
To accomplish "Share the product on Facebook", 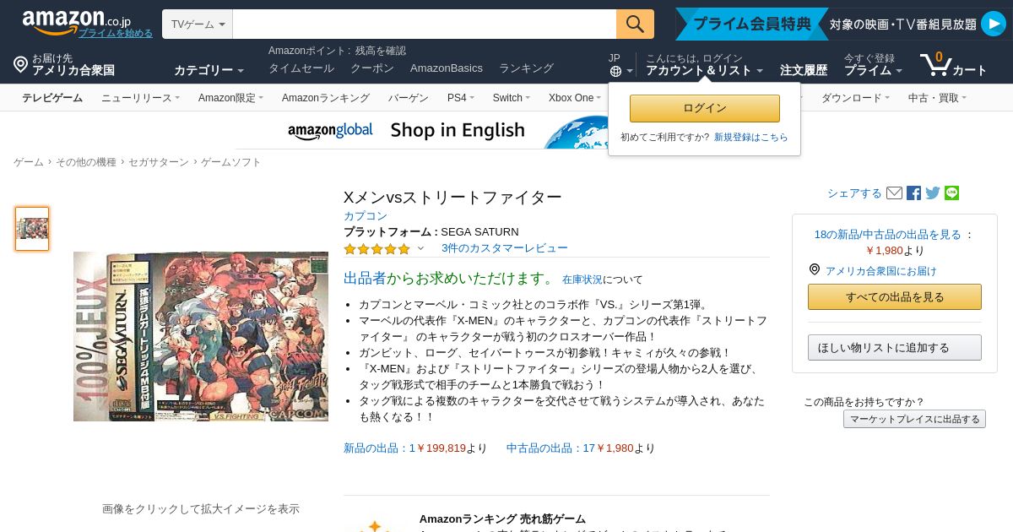I will click(x=913, y=193).
